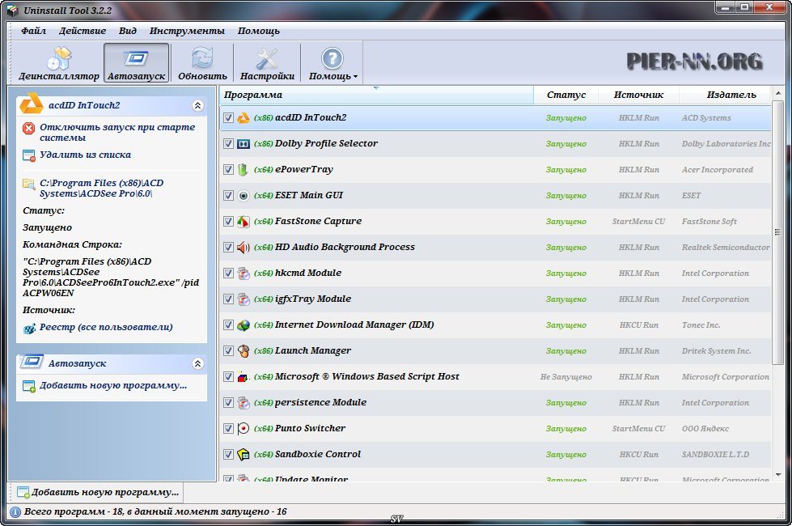
Task: Select Microsoft ® Windows Based Script Host row
Action: tap(495, 377)
